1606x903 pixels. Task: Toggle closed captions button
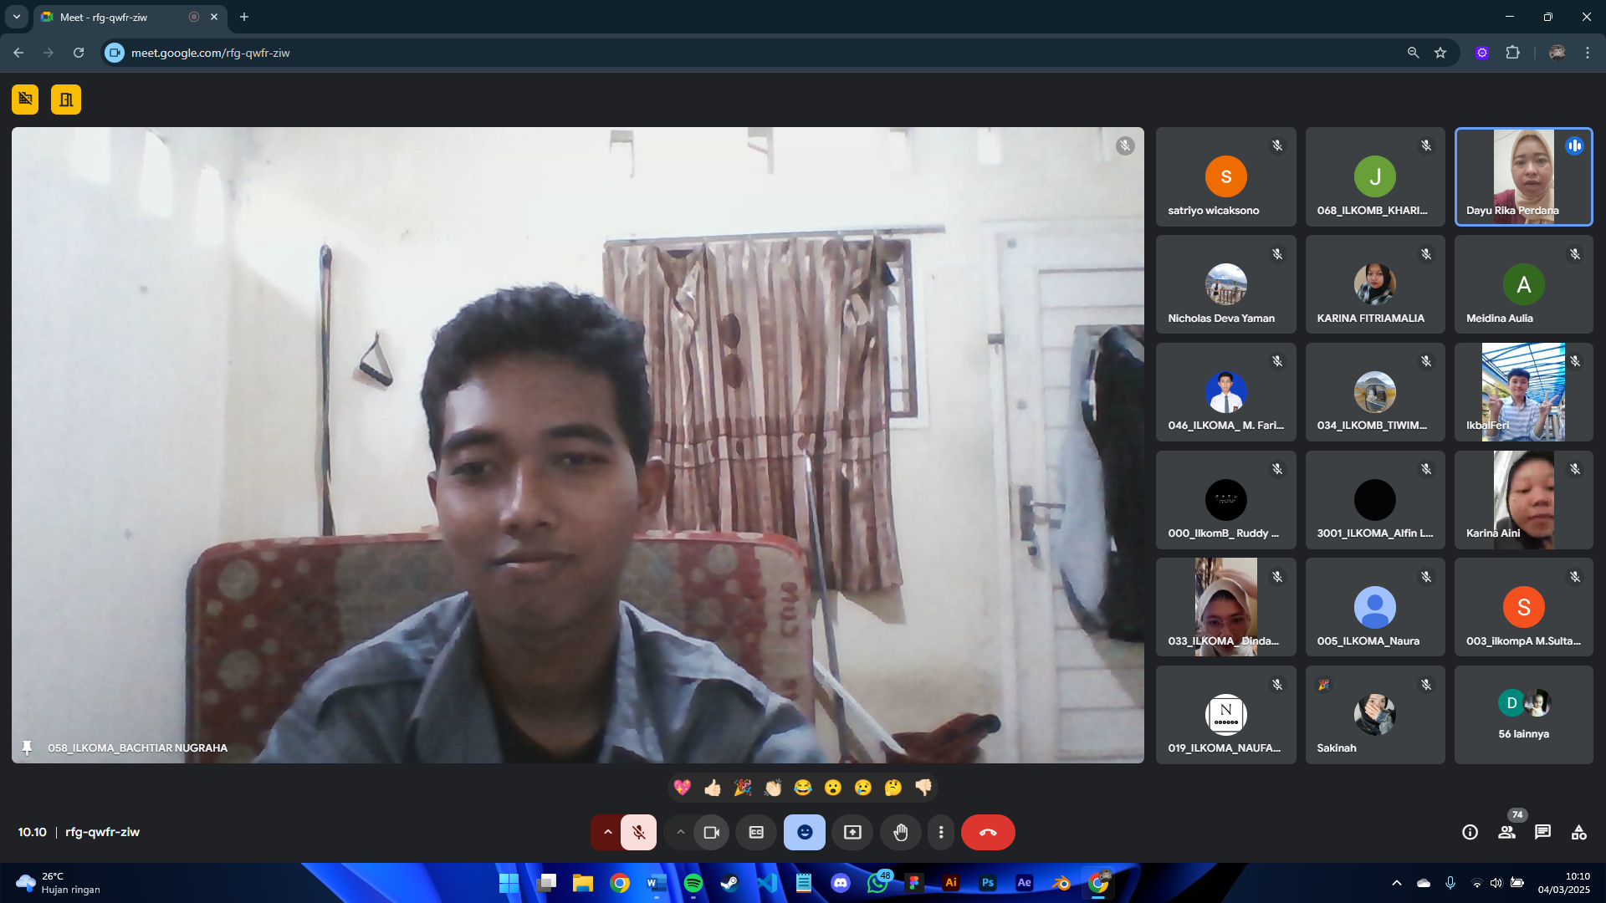coord(756,832)
